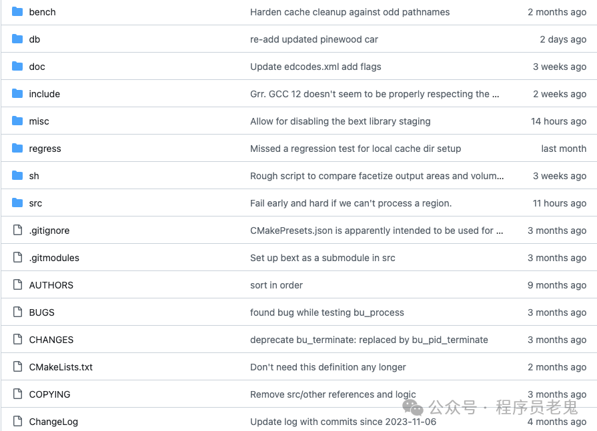Open the COPYING file

(x=50, y=394)
